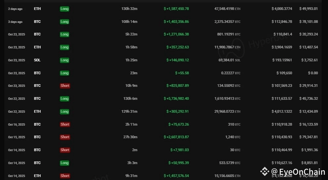Select the Short badge on Oct 14 ETH row

[x=65, y=176]
